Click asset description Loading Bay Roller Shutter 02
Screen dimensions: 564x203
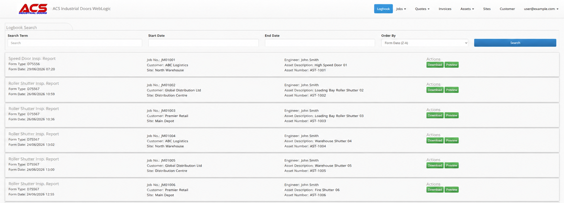339,90
